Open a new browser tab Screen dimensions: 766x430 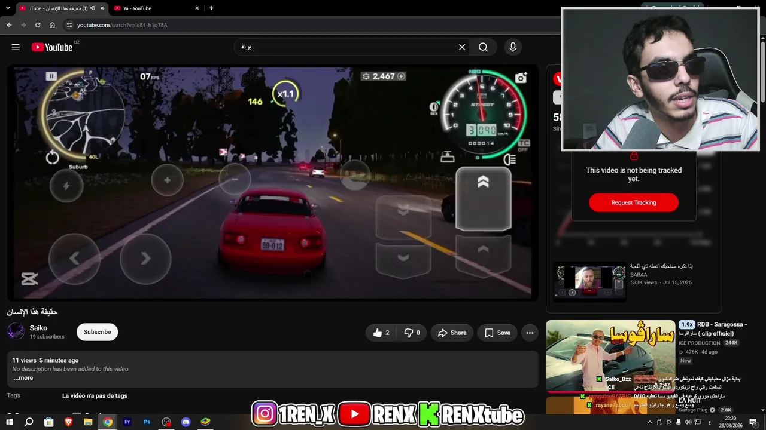[x=211, y=8]
